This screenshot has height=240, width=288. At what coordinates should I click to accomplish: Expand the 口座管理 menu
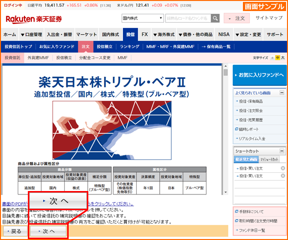pos(31,35)
